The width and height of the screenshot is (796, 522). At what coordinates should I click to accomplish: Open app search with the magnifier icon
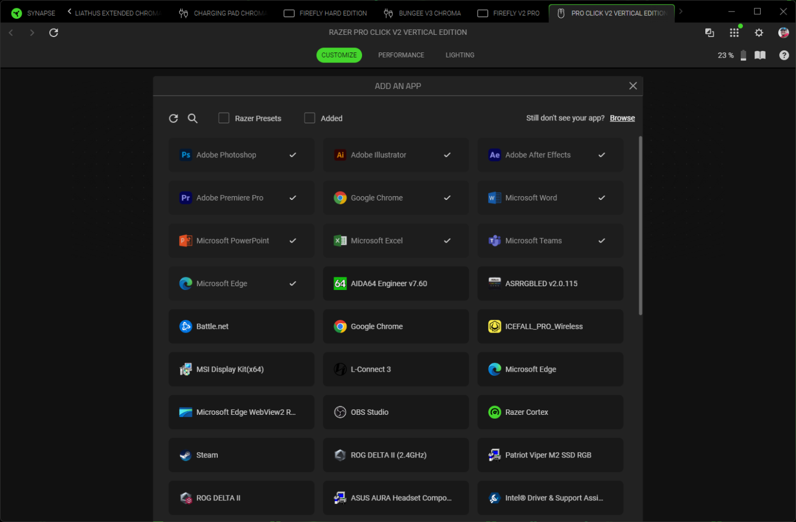tap(192, 118)
